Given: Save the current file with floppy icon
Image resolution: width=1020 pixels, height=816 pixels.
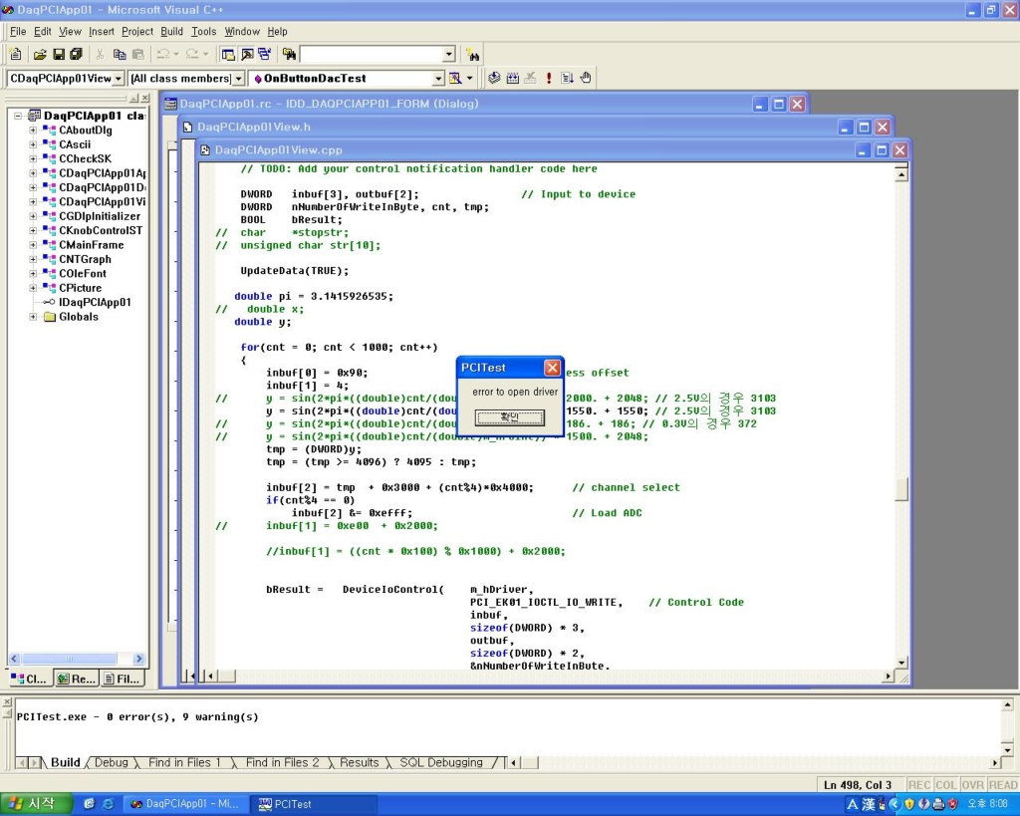Looking at the screenshot, I should pyautogui.click(x=59, y=55).
